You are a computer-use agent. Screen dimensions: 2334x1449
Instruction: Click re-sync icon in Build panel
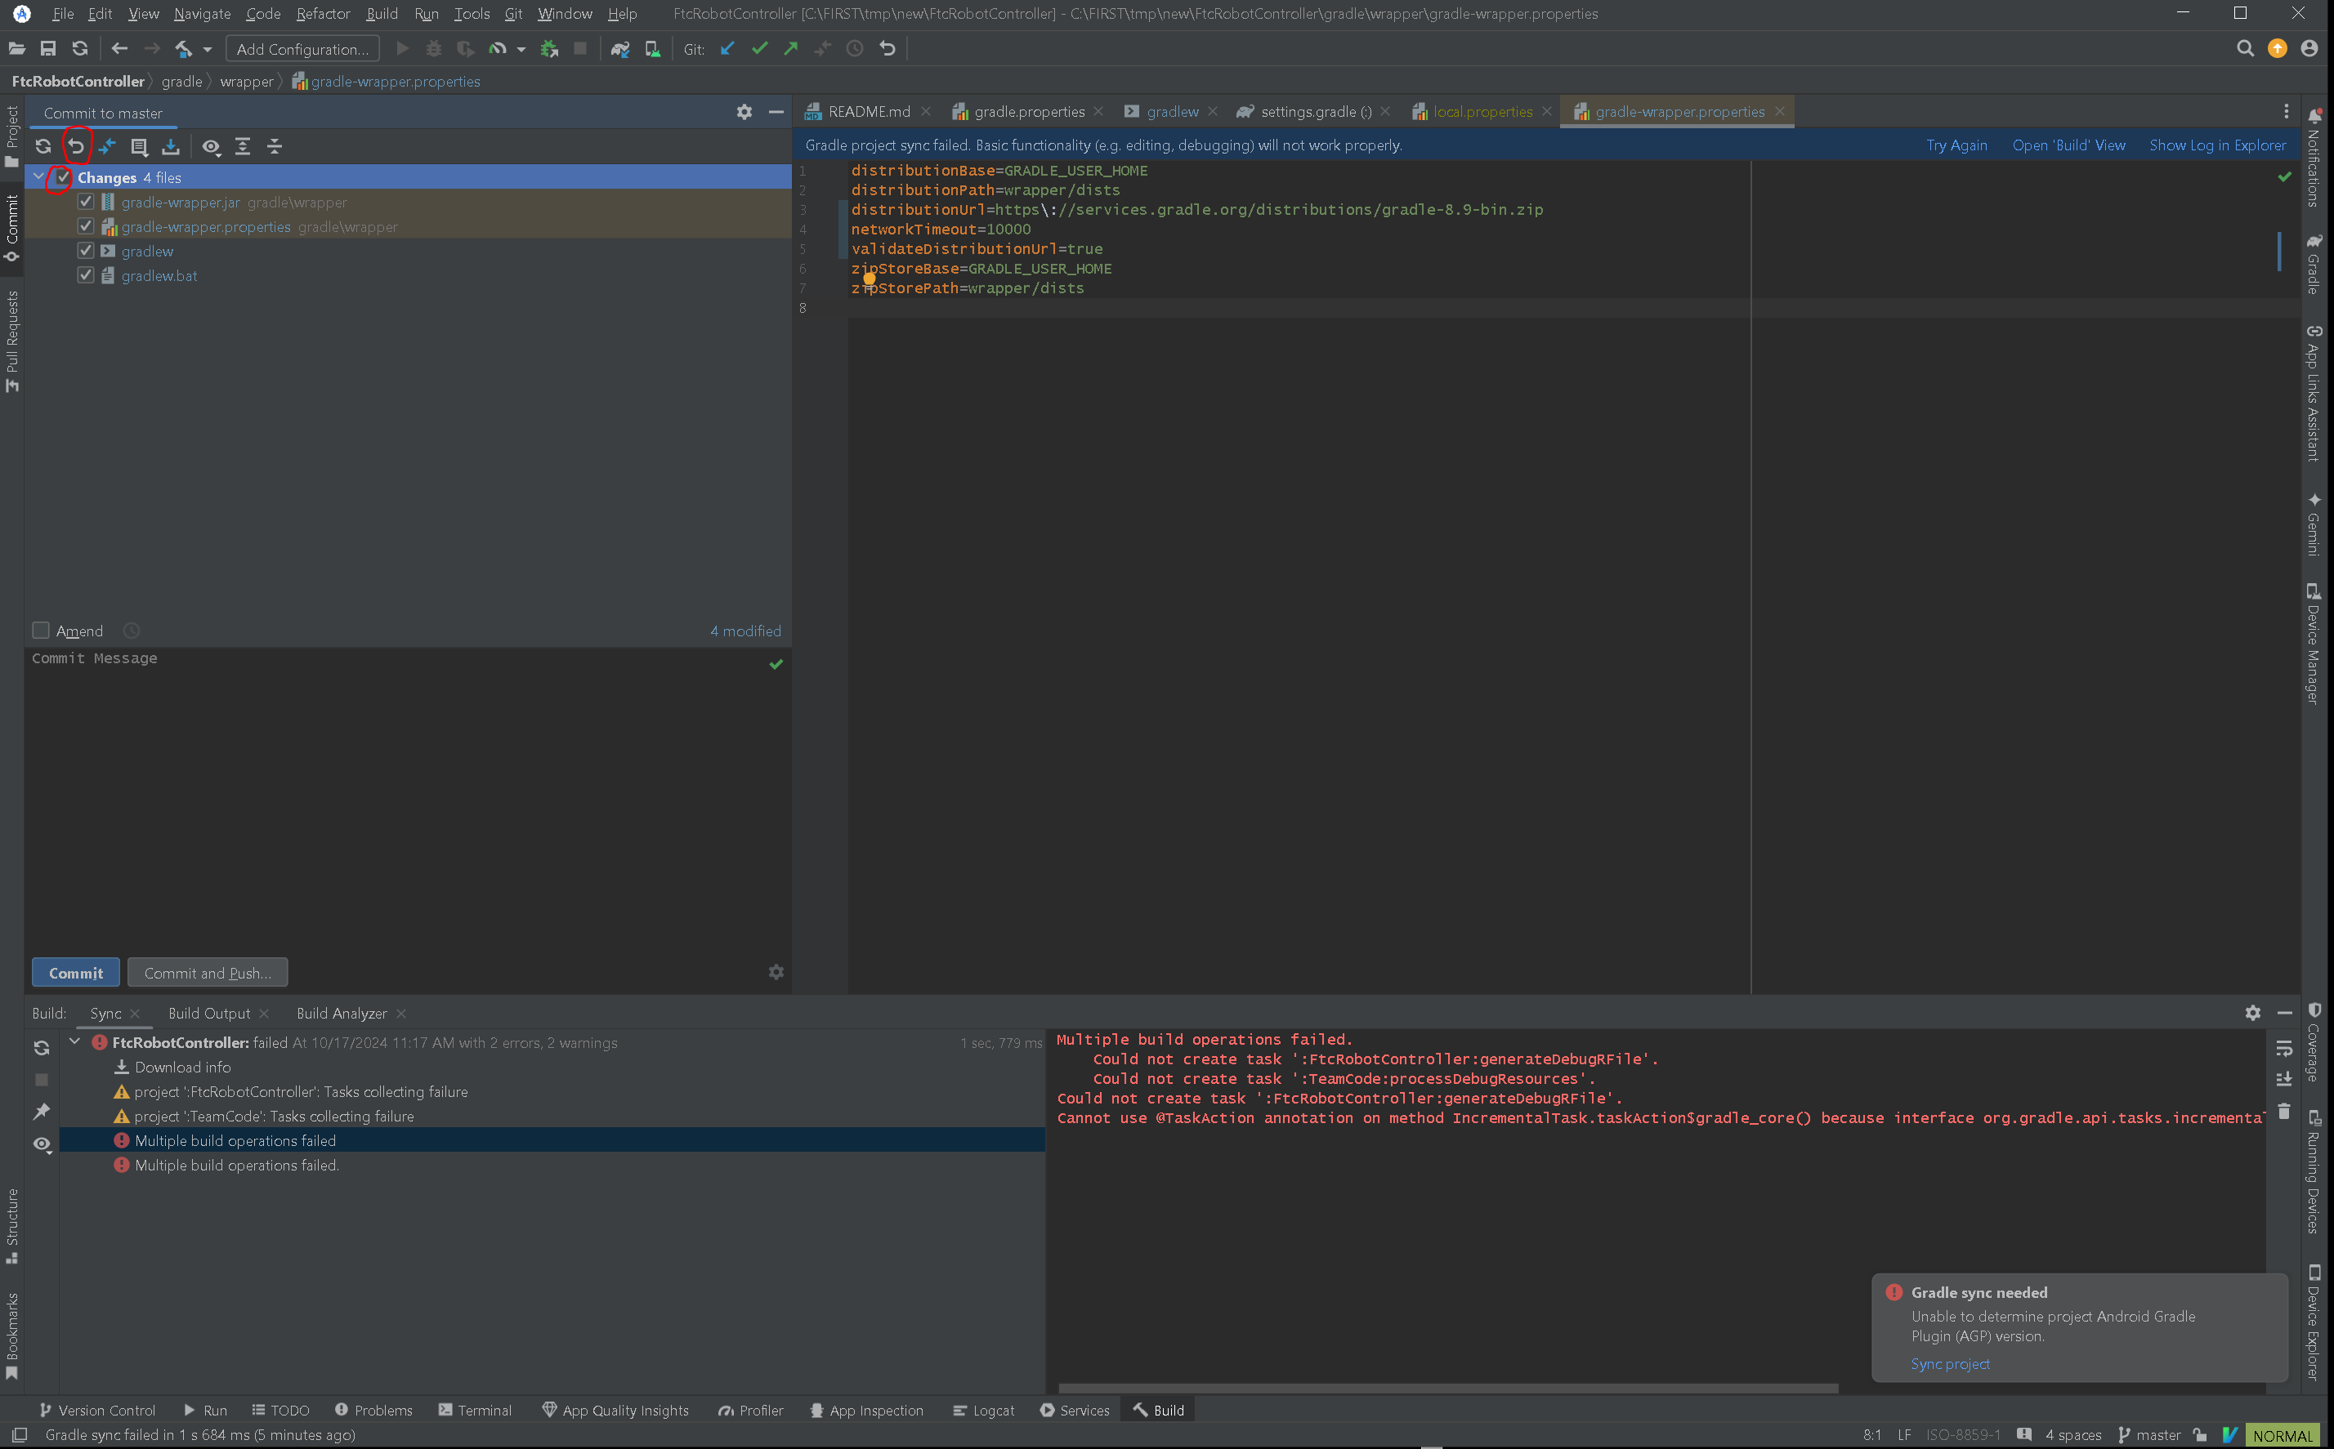[41, 1047]
